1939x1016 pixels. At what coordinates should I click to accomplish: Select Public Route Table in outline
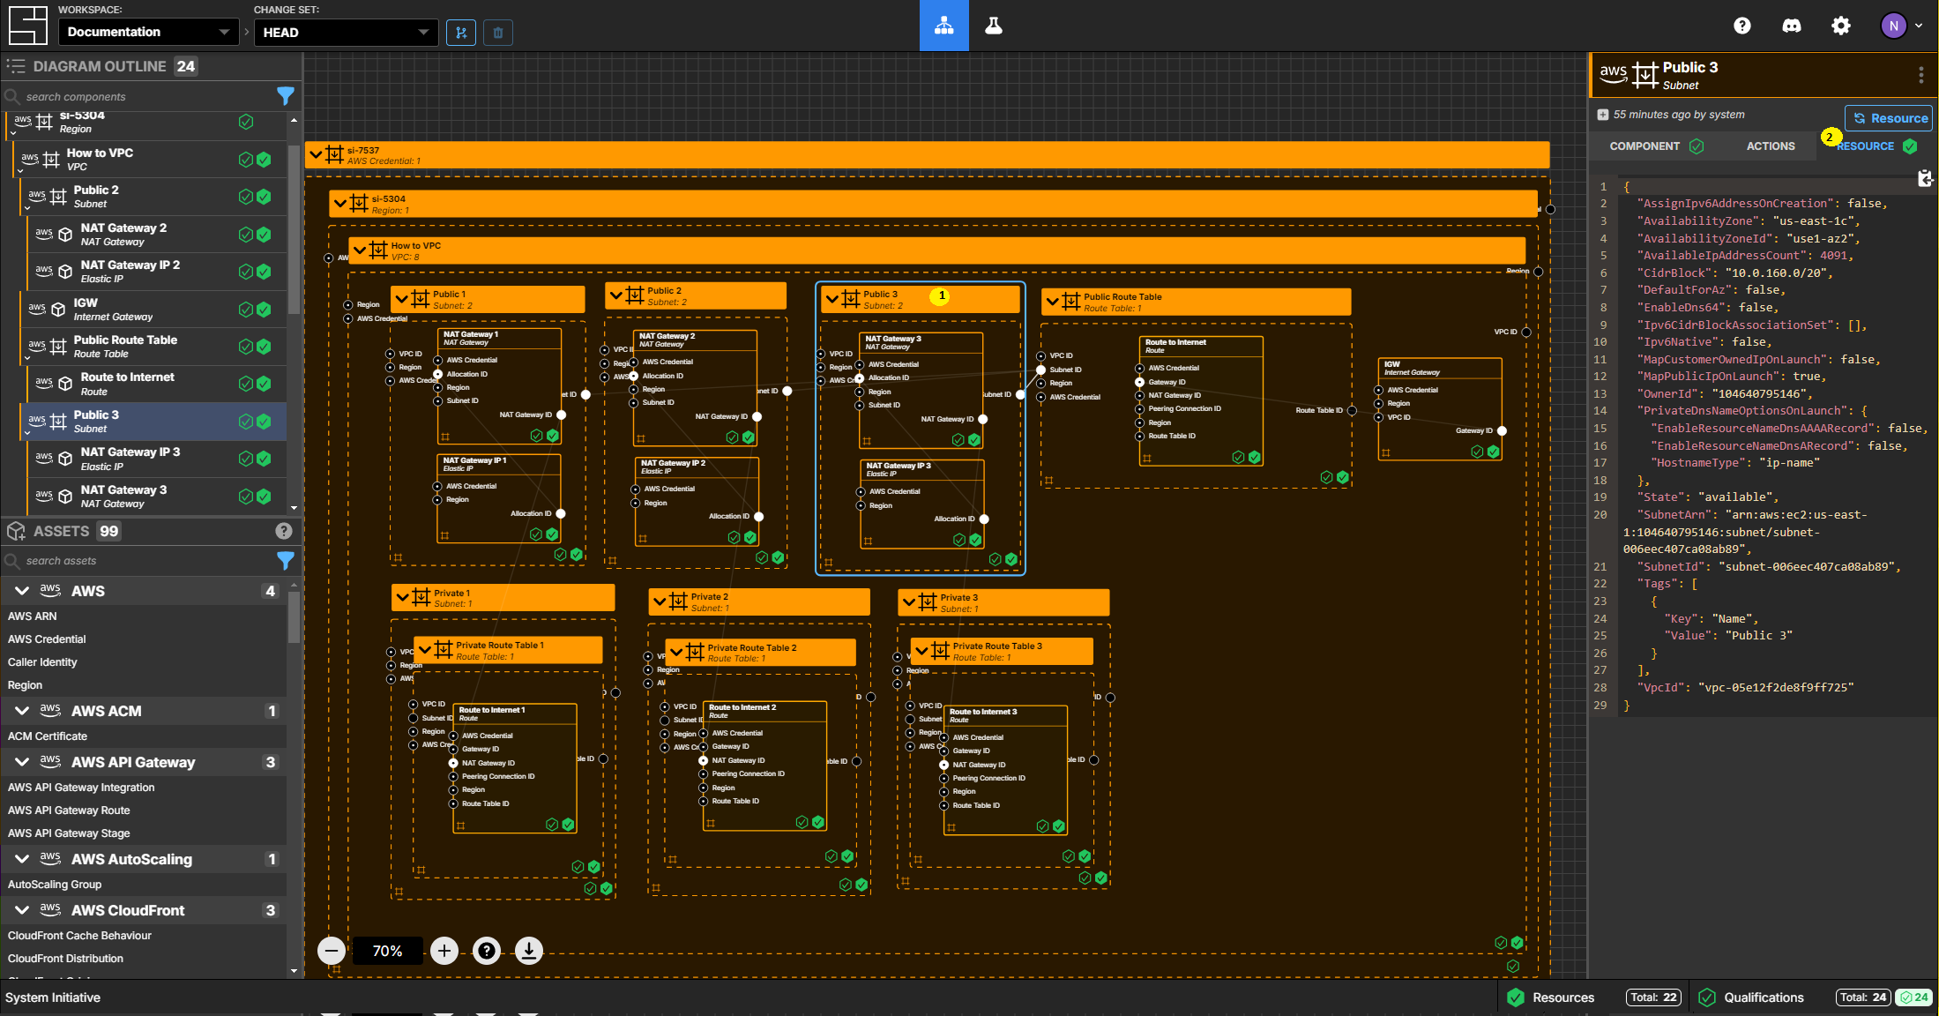[152, 347]
